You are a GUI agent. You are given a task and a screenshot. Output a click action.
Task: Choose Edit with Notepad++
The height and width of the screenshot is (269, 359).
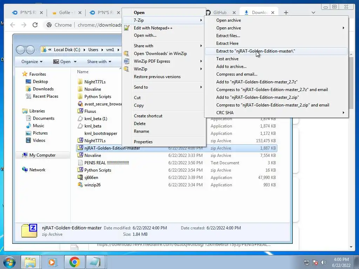(x=163, y=28)
